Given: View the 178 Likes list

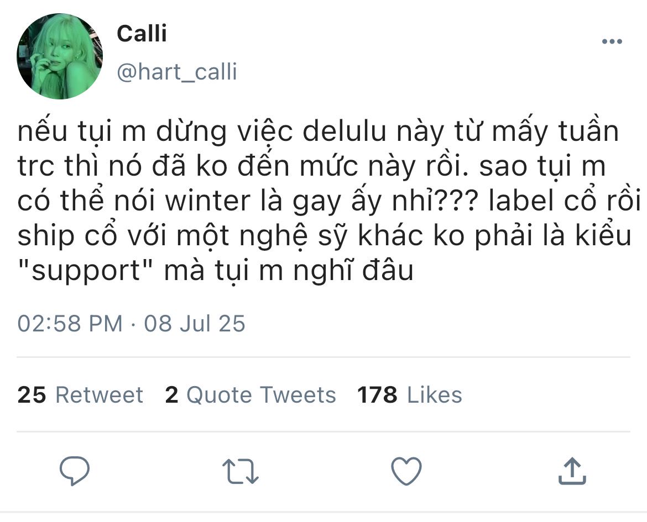Looking at the screenshot, I should tap(409, 395).
